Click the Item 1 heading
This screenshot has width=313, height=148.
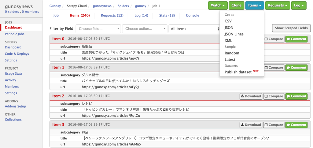point(58,67)
